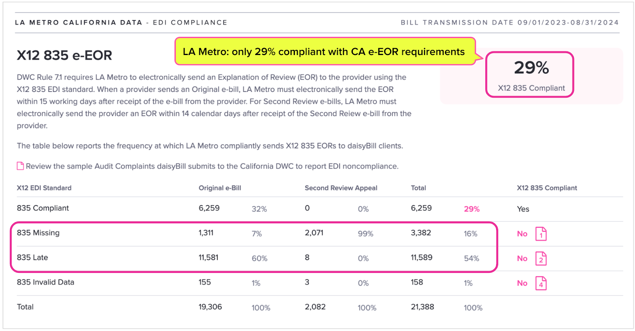Select the 835 Missing row label
The width and height of the screenshot is (635, 331).
(x=38, y=233)
